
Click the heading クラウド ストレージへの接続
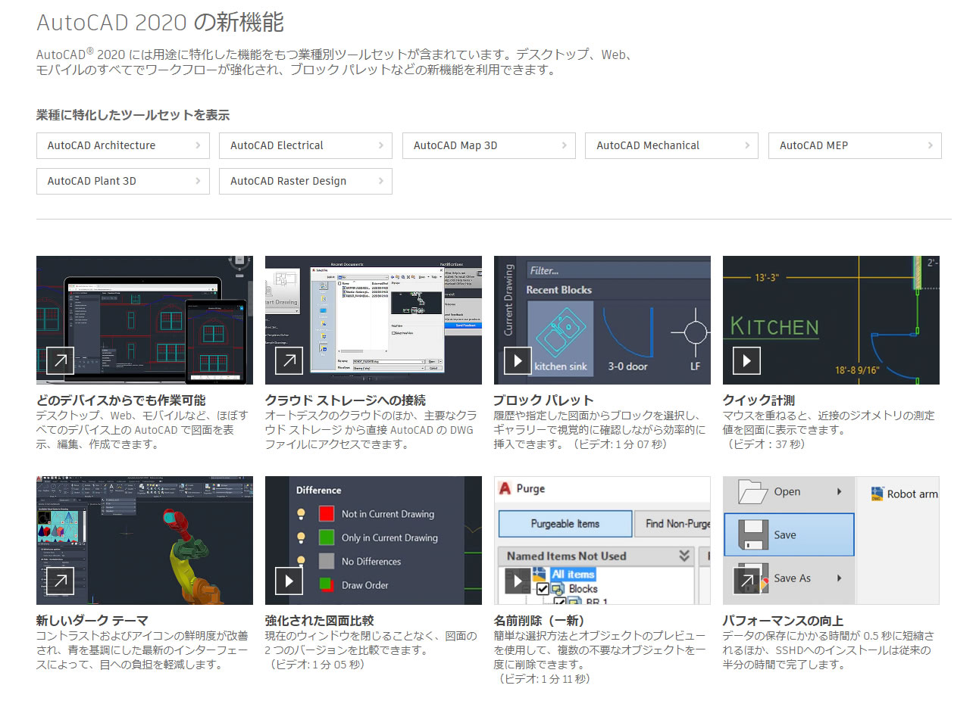(x=345, y=400)
